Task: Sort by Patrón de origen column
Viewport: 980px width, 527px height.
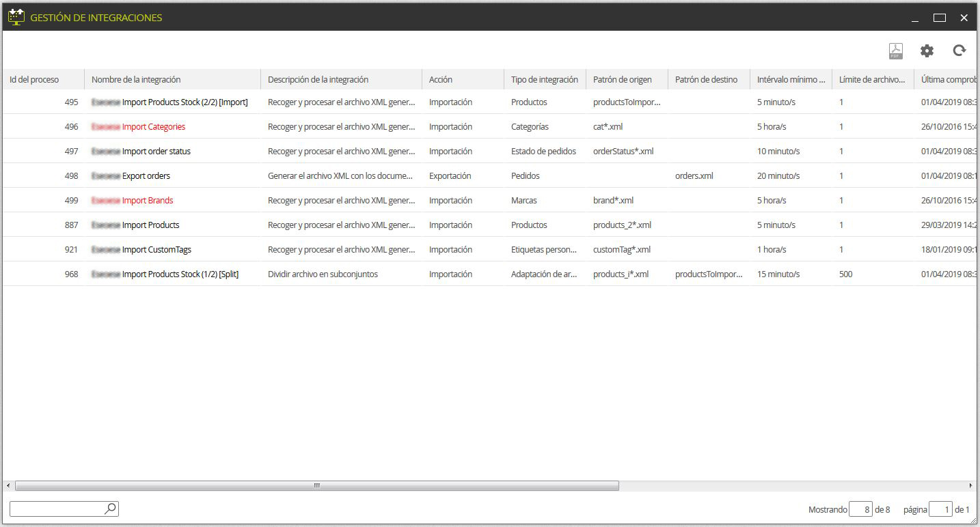Action: [x=627, y=79]
